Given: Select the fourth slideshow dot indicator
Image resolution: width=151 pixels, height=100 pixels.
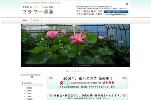Looking at the screenshot, I should tap(75, 71).
